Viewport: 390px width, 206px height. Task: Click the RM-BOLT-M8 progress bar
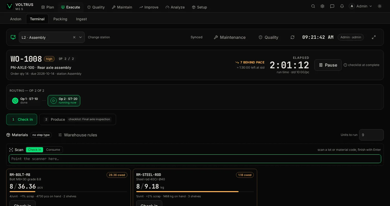tap(68, 192)
